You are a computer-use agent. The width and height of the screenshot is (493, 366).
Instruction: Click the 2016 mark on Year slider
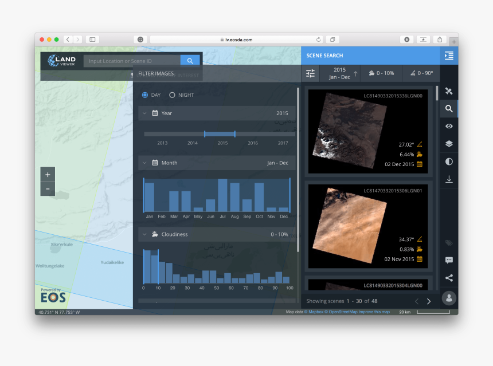[253, 143]
